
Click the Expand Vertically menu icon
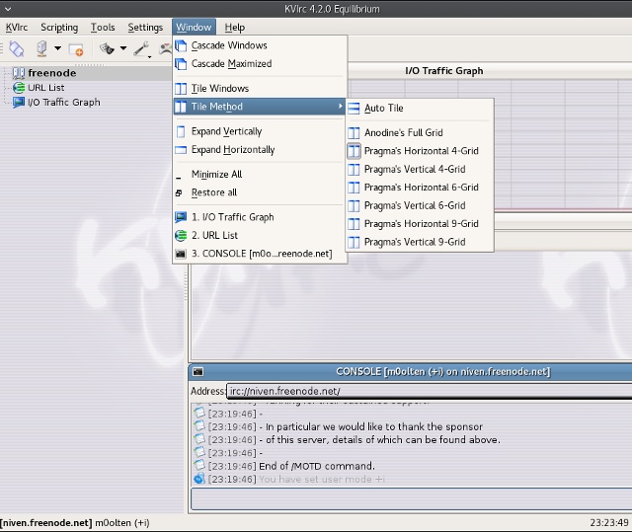point(181,131)
